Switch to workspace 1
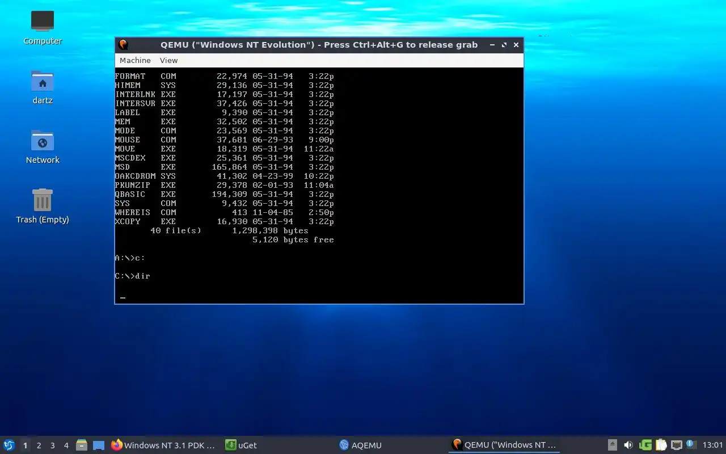The image size is (726, 454). 25,445
